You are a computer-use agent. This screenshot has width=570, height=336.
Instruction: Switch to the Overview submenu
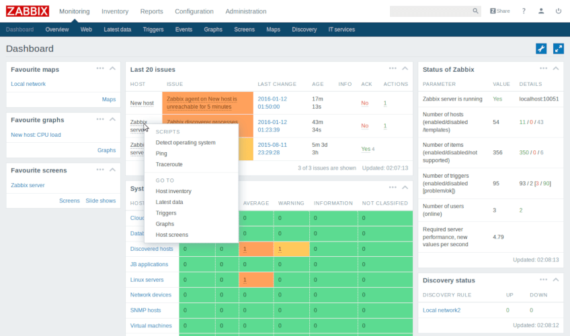pos(57,30)
